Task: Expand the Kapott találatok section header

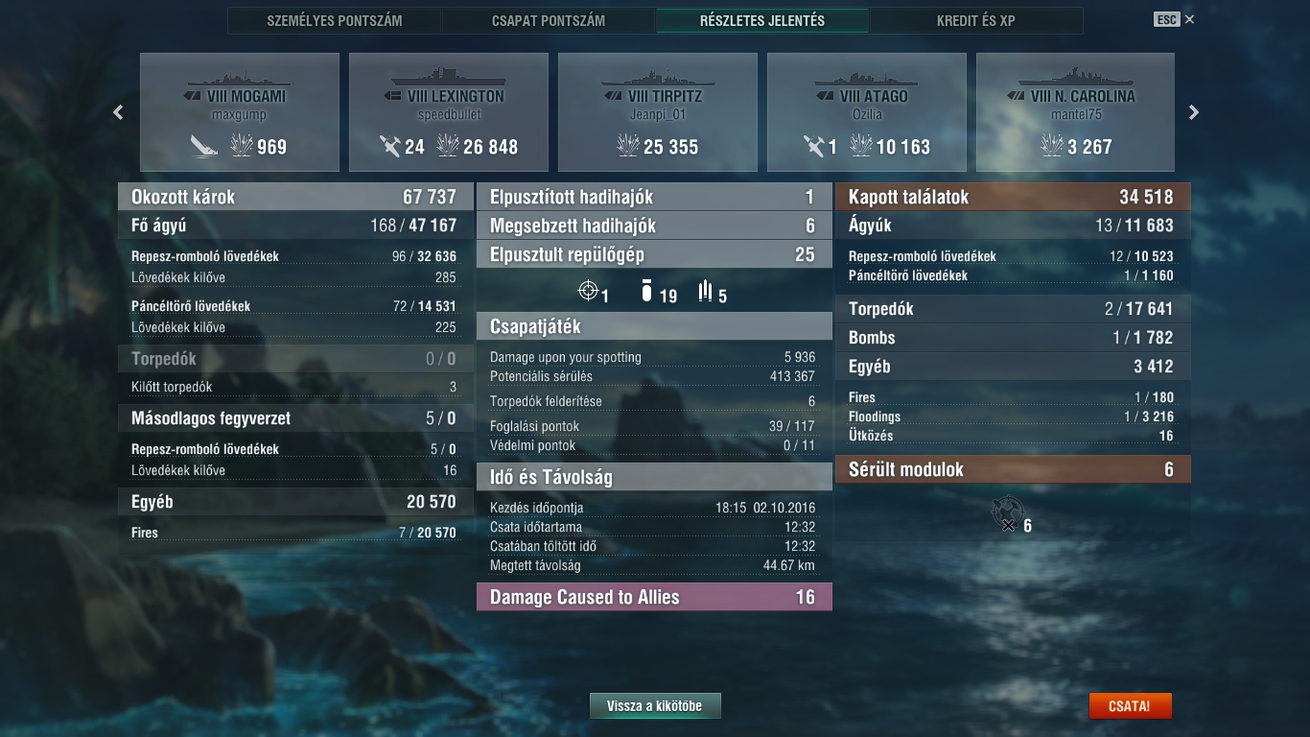Action: (1013, 197)
